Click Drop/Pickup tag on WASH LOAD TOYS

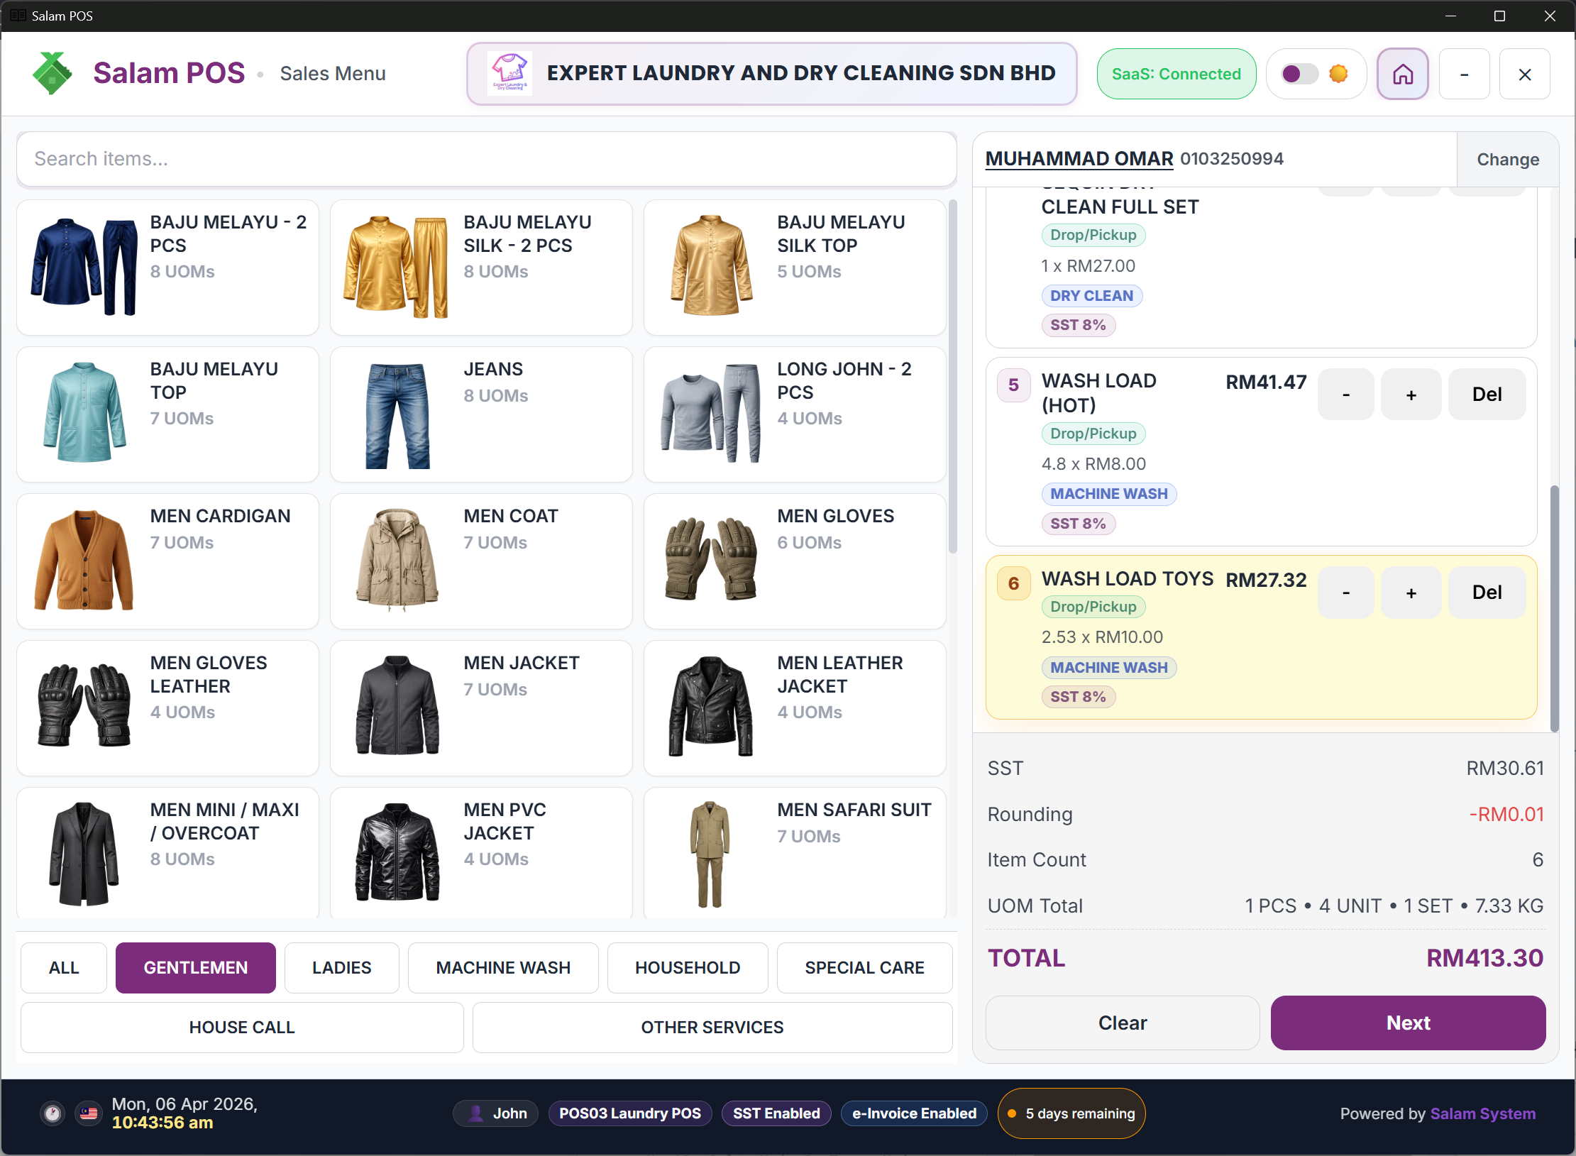tap(1093, 607)
